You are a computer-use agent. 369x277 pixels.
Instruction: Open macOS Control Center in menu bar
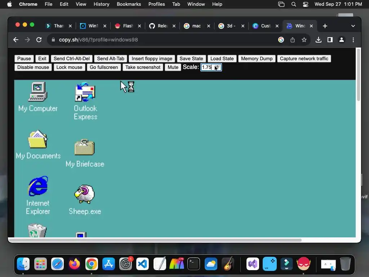pyautogui.click(x=306, y=4)
